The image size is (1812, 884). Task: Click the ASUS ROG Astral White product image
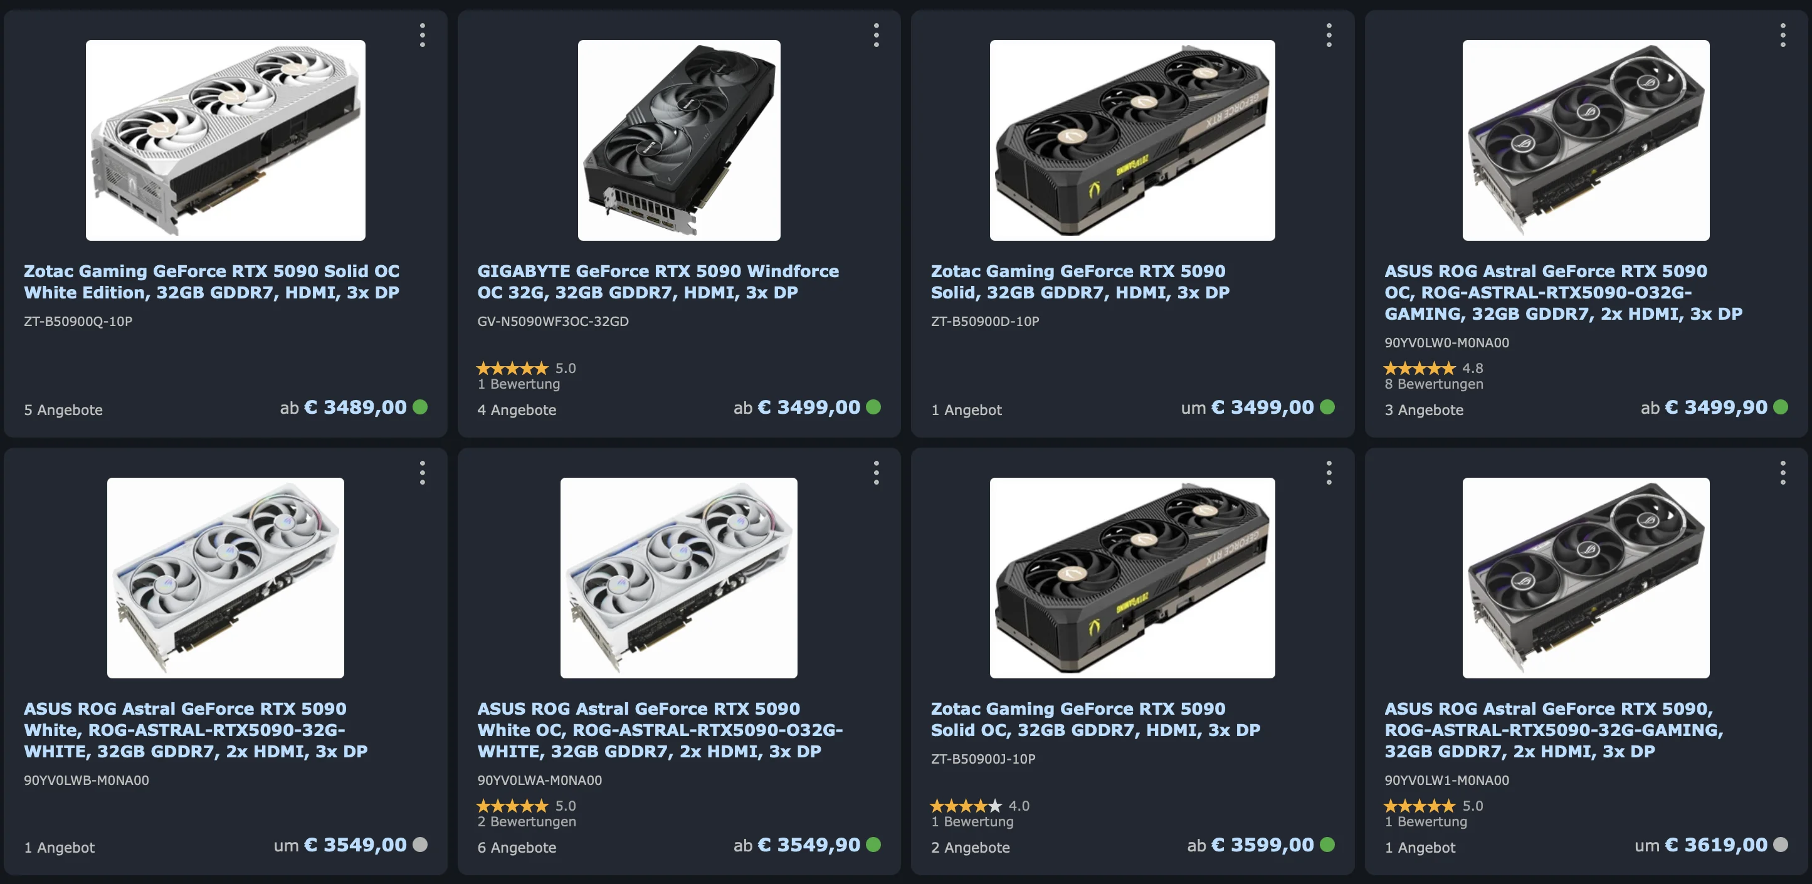[x=225, y=577]
